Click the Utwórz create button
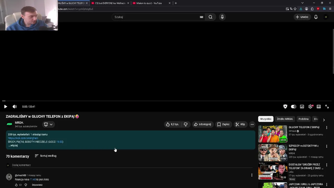 pos(302,17)
